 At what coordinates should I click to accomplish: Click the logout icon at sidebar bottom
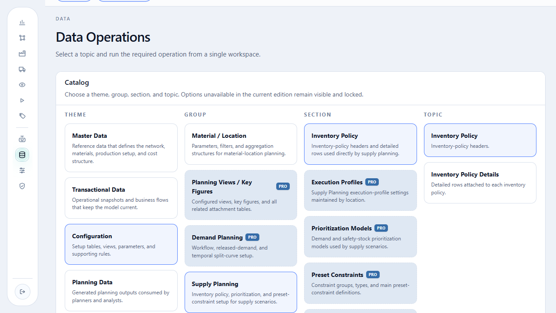coord(22,292)
